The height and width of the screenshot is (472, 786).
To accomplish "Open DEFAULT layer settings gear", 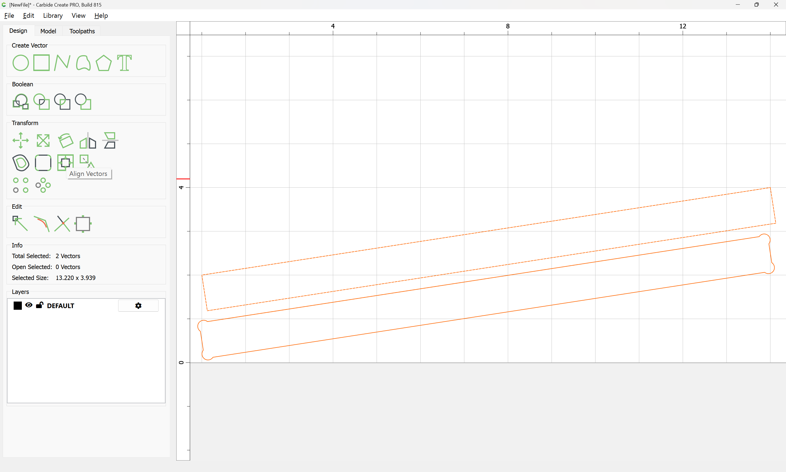I will [x=138, y=306].
